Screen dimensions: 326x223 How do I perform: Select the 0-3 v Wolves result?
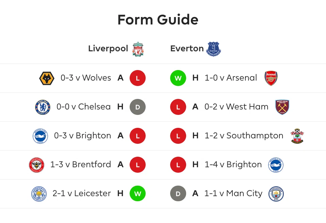coord(86,78)
